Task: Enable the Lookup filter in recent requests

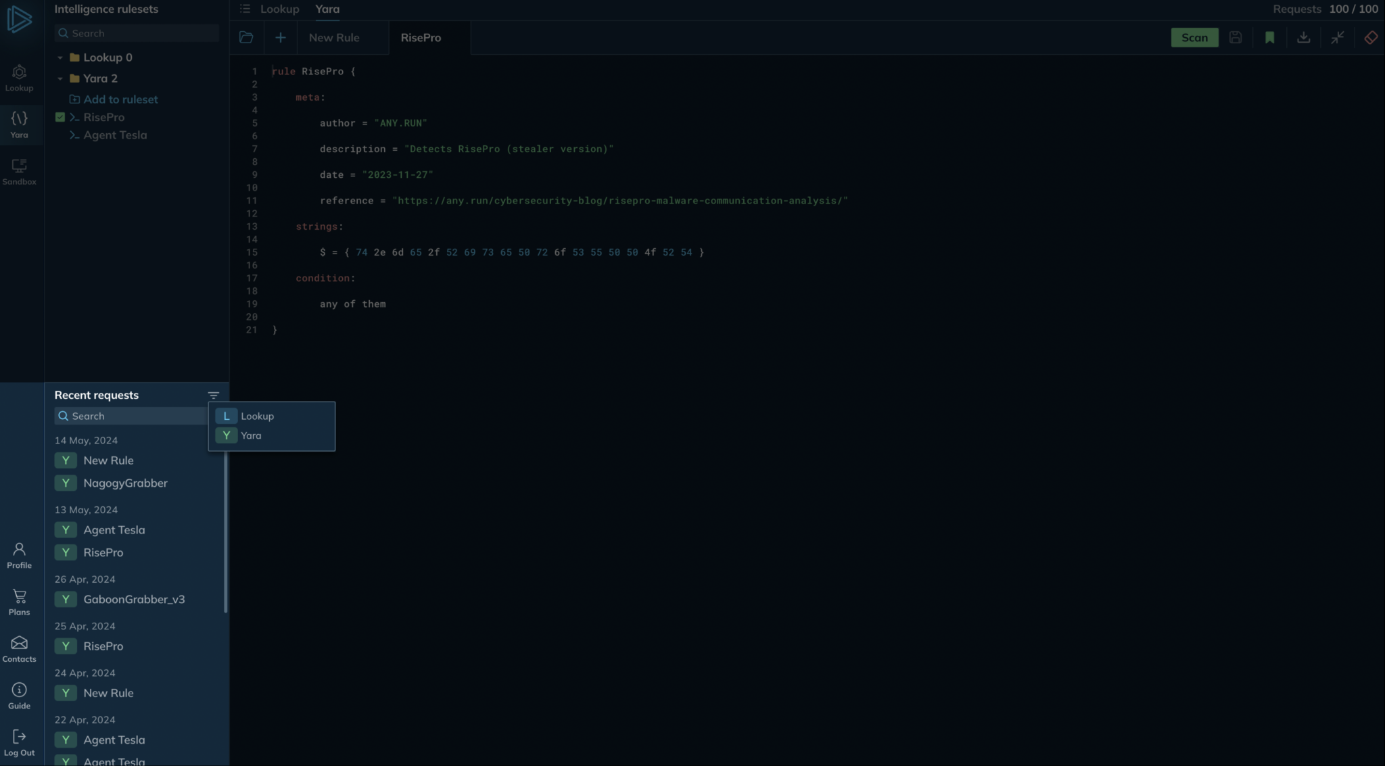Action: click(x=258, y=416)
